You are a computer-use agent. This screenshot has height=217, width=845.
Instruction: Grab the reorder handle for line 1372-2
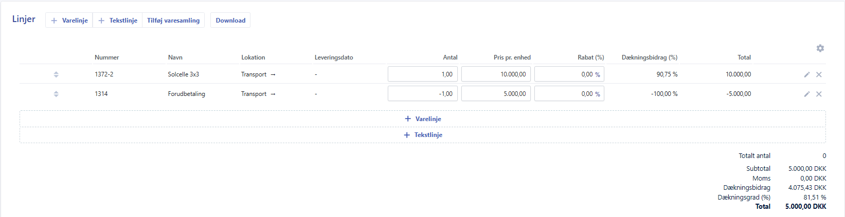(56, 74)
